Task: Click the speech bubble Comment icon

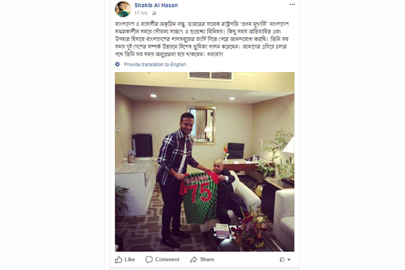Action: click(149, 260)
